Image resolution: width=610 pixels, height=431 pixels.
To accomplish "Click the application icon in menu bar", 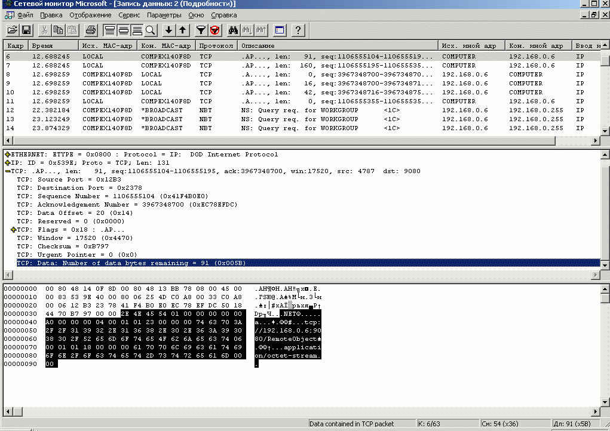I will tap(9, 15).
